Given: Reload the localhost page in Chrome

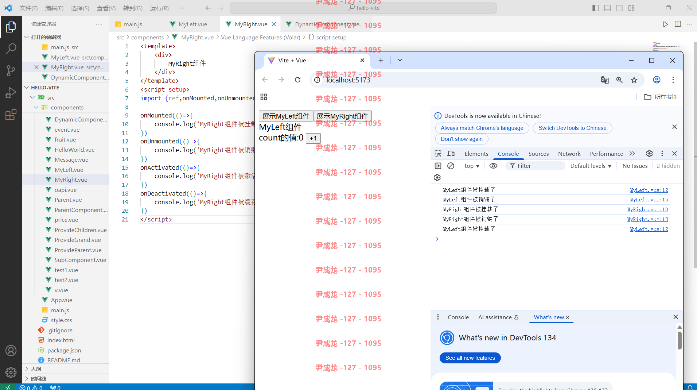Looking at the screenshot, I should [297, 80].
